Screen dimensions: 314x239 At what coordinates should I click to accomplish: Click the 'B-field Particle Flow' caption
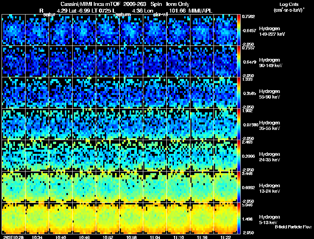[x=293, y=227]
